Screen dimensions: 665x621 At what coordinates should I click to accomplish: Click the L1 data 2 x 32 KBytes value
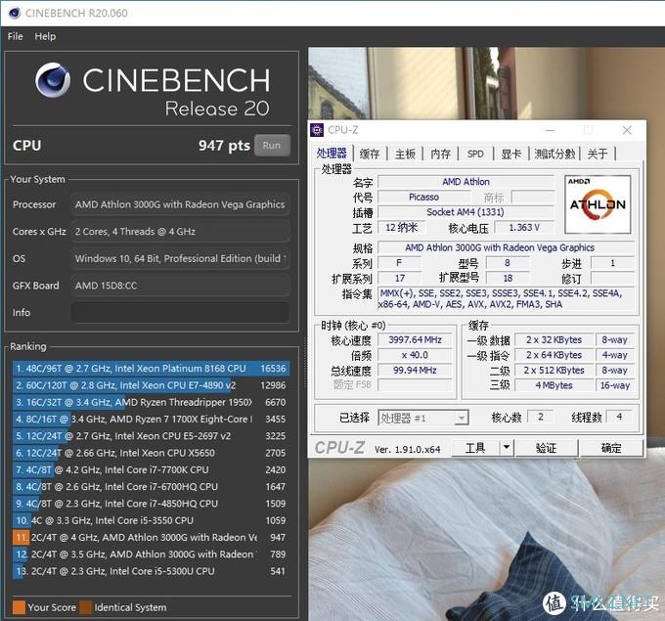554,339
